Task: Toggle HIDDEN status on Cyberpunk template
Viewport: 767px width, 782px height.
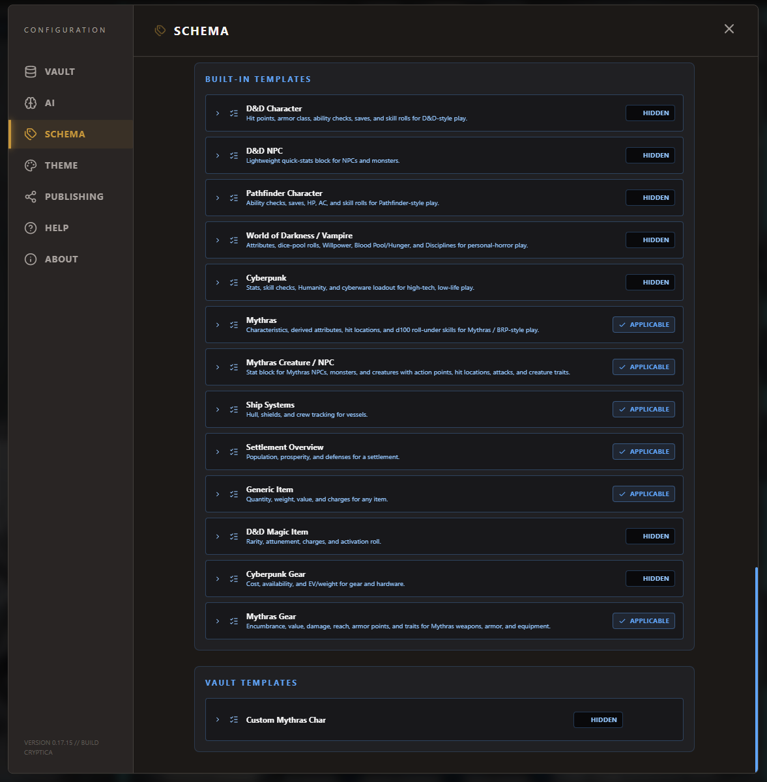Action: tap(650, 283)
